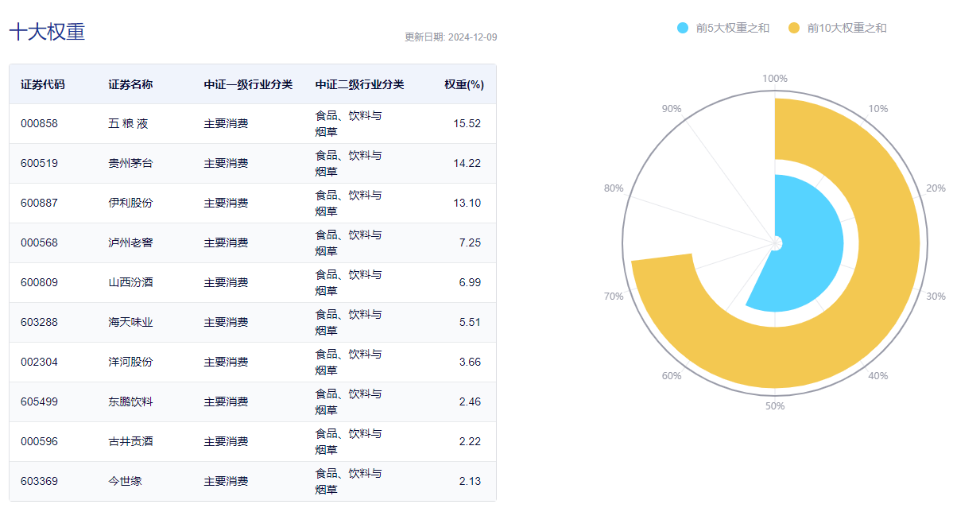Click the 20% axis label on chart
The image size is (953, 508).
(x=936, y=188)
